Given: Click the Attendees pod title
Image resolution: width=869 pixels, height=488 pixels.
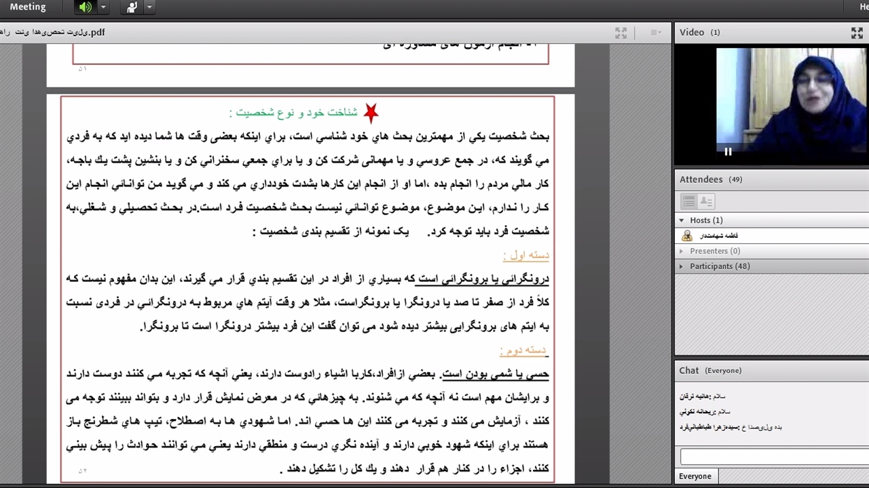Looking at the screenshot, I should (701, 180).
